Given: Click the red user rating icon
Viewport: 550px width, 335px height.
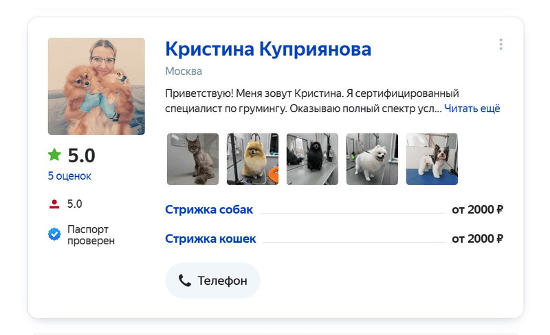Looking at the screenshot, I should 54,204.
